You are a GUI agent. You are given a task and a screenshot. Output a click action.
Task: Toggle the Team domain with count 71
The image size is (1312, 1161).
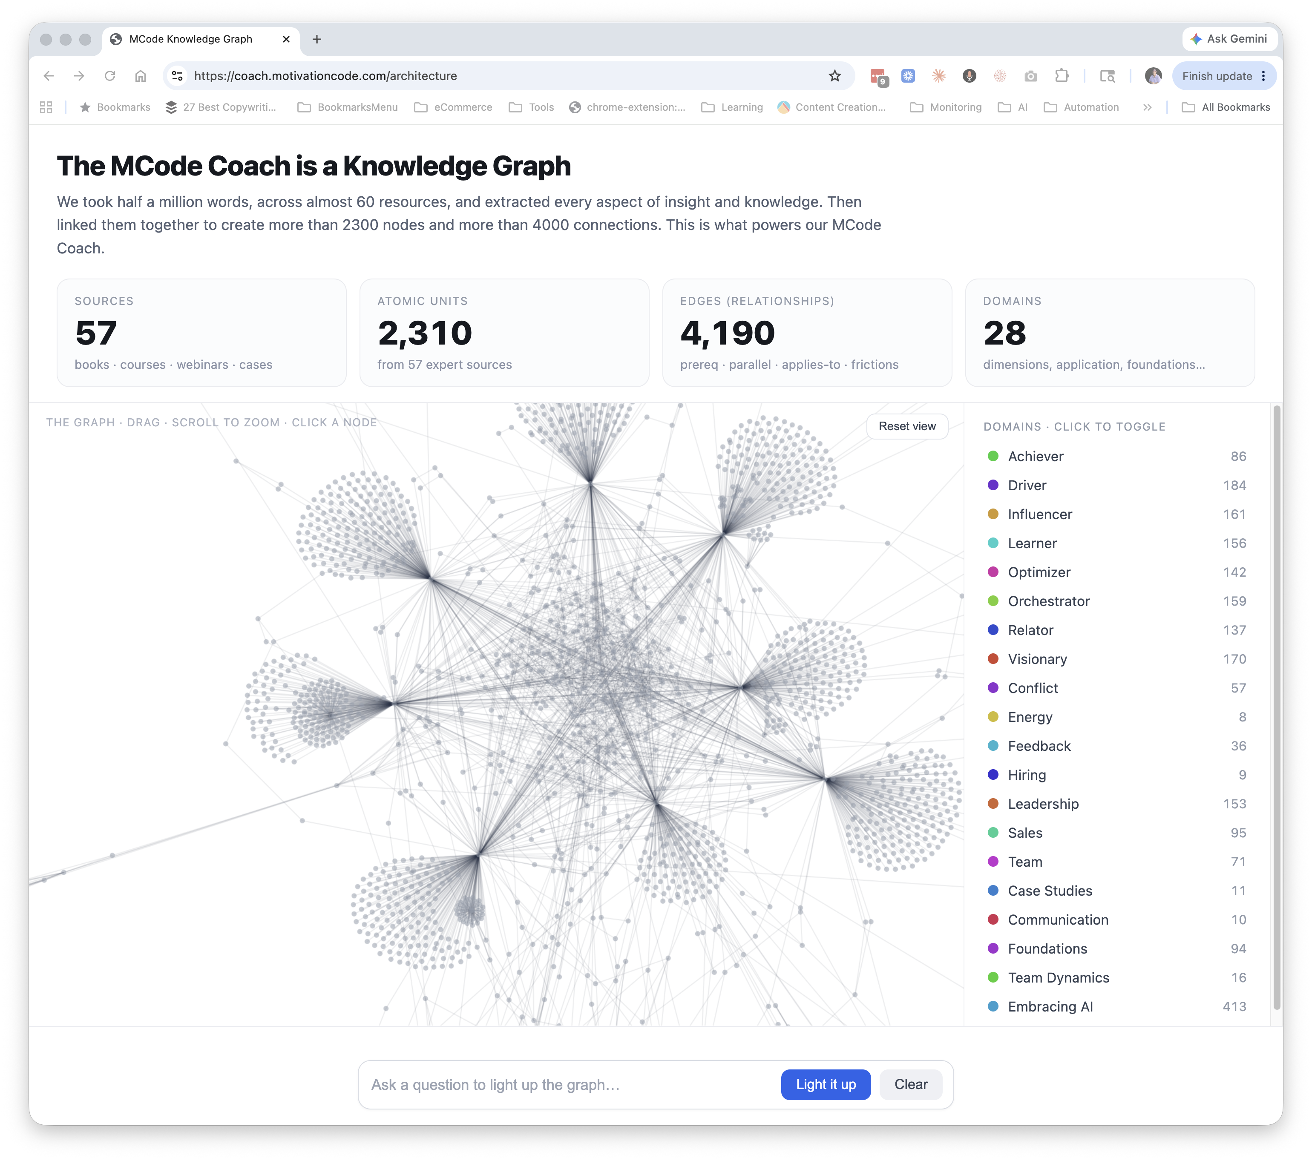click(x=1116, y=862)
